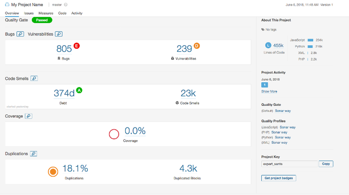Open the 805 bugs count link
The image size is (349, 195).
point(64,49)
